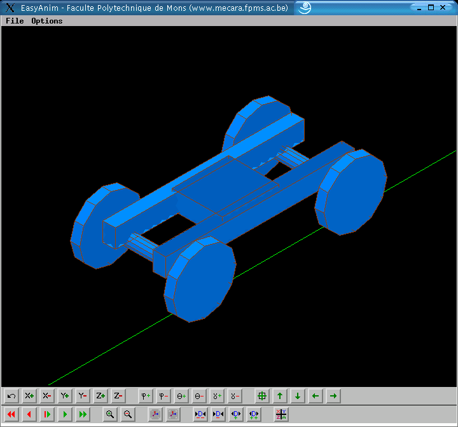Click the undo/reset view arrow icon
458x427 pixels.
11,396
